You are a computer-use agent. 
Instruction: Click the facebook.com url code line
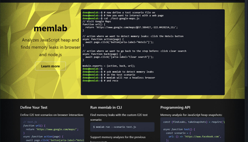coord(195,137)
